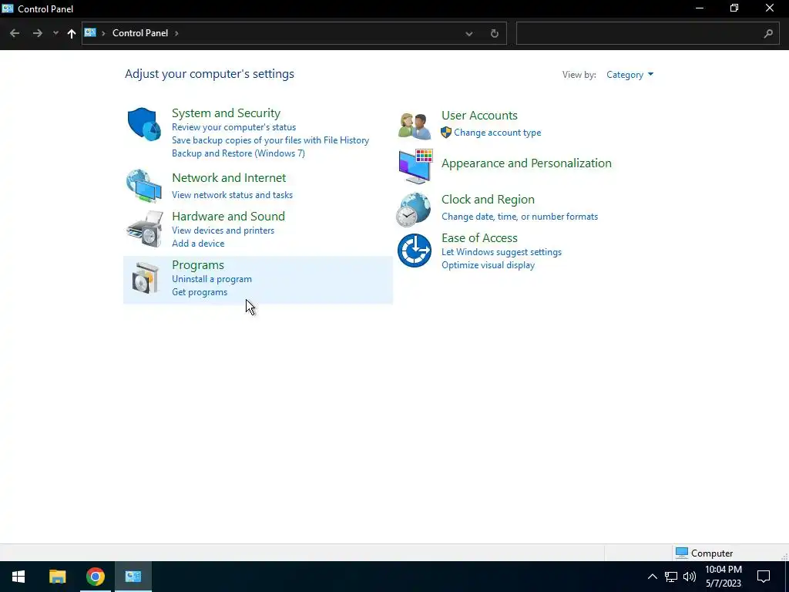Open the Windows Start menu

[x=18, y=577]
